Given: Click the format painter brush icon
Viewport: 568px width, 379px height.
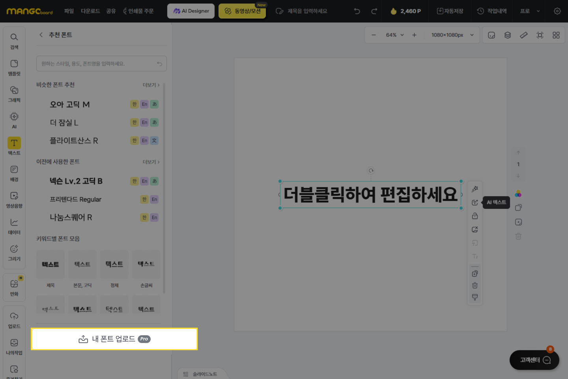Looking at the screenshot, I should pyautogui.click(x=475, y=297).
